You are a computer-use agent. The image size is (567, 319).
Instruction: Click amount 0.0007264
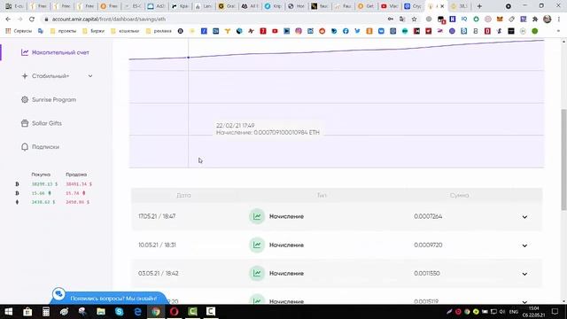(x=428, y=216)
